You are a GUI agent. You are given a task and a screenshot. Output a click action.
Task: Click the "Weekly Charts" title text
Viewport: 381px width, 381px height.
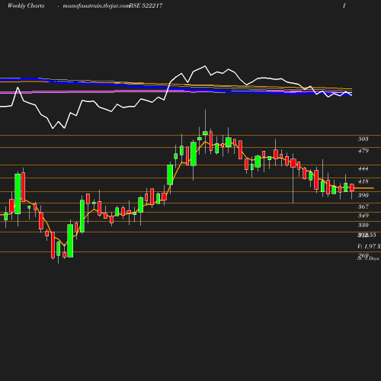26,5
